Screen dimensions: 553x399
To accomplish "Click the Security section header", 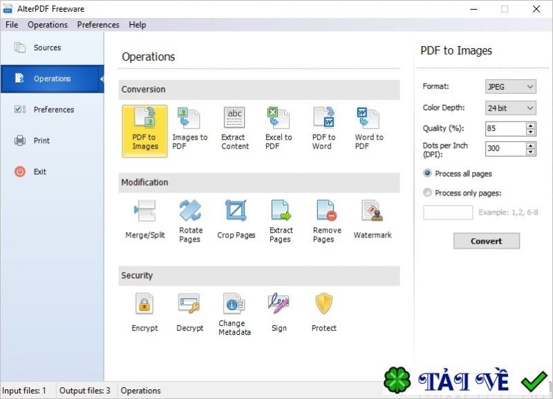I will pos(259,275).
